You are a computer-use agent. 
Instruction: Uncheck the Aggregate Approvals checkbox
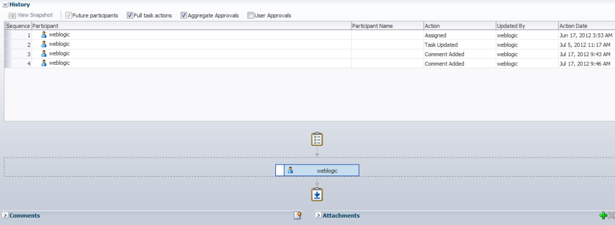click(x=184, y=15)
